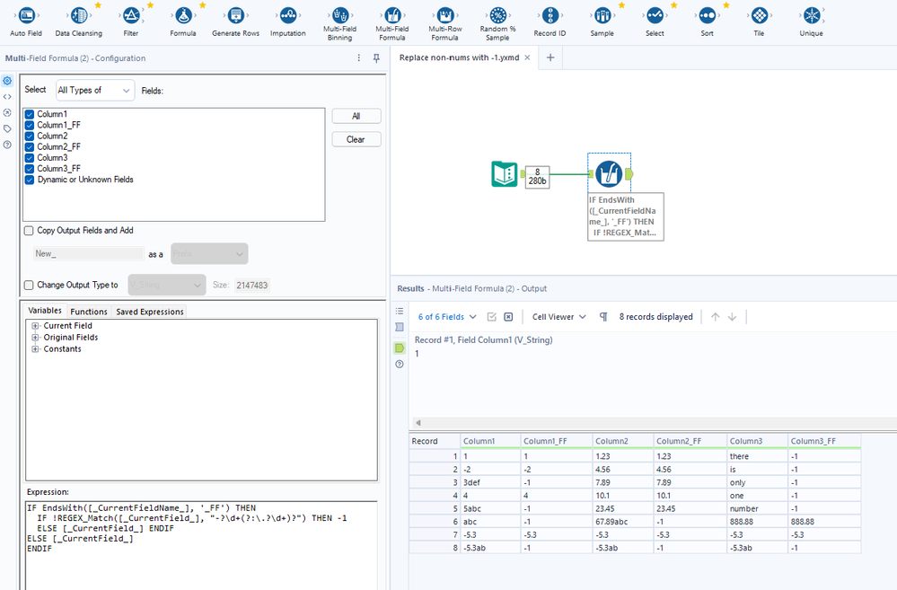Select the Data Cleansing tool icon
The image size is (897, 590).
click(x=78, y=15)
